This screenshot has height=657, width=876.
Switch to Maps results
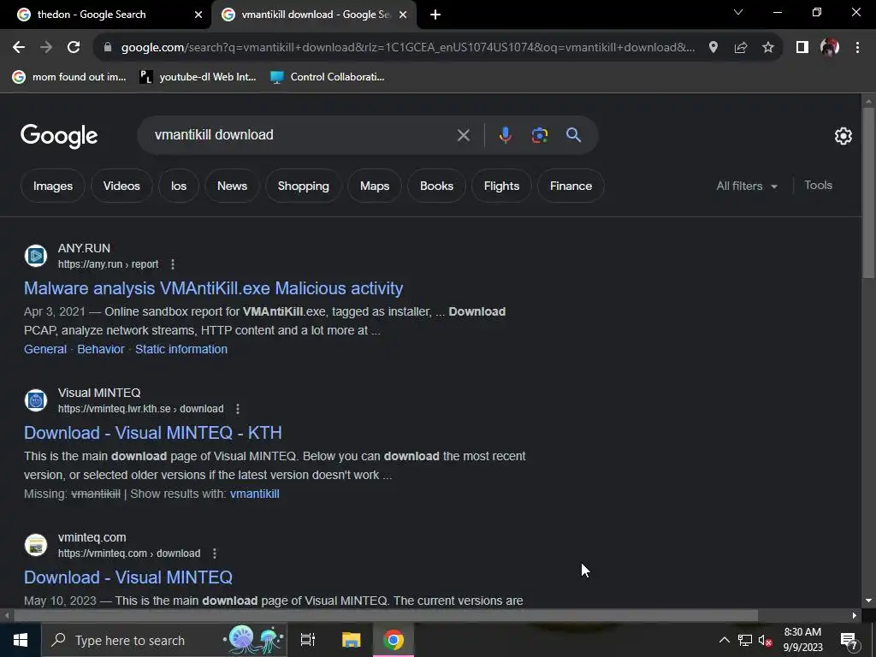coord(375,186)
